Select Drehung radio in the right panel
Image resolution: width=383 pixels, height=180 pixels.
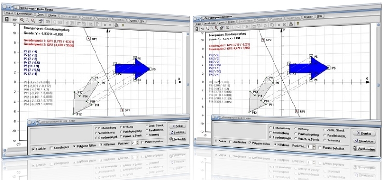[x=296, y=129]
